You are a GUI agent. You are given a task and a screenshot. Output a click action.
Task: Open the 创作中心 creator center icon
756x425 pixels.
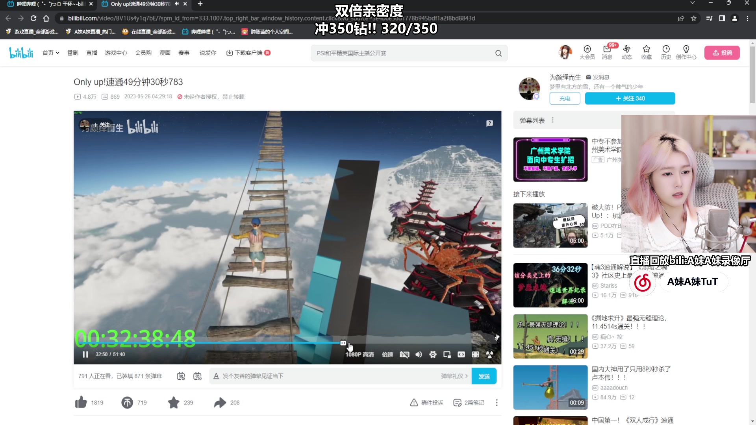click(x=686, y=52)
